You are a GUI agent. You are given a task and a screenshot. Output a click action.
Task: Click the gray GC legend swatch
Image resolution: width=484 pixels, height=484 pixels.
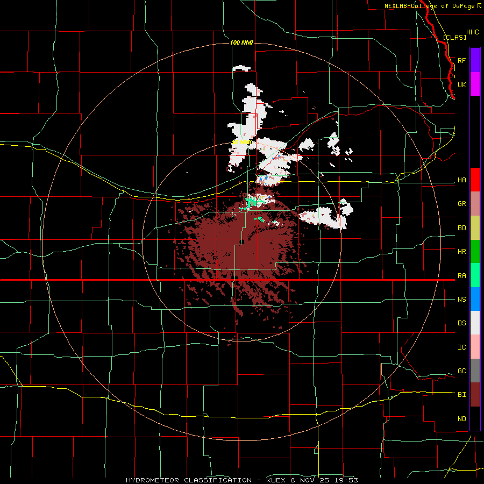point(475,371)
